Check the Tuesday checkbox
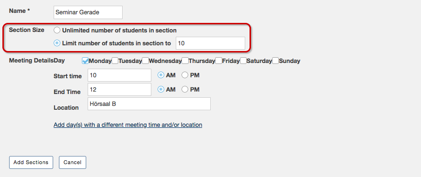Viewport: 421px width, 177px height. [115, 61]
